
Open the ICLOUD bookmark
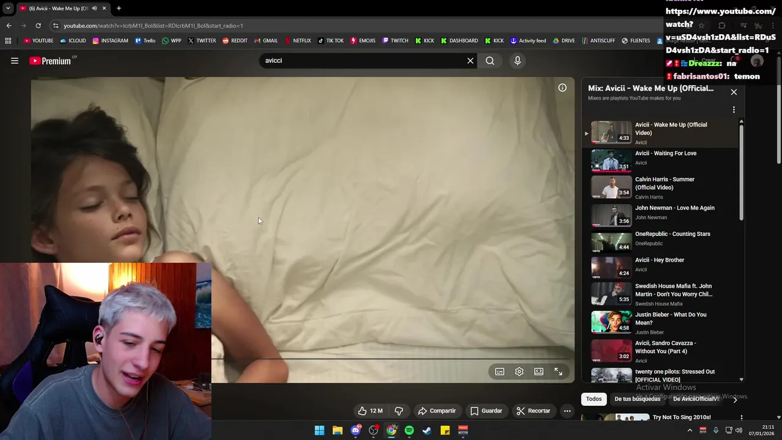click(73, 41)
